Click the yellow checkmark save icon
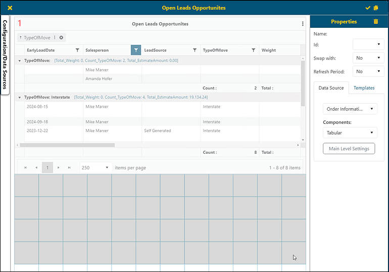 [368, 8]
